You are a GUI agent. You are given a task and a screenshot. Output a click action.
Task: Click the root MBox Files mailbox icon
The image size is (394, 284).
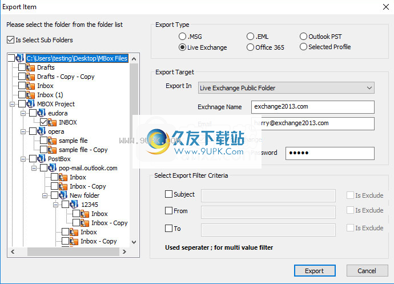[19, 58]
